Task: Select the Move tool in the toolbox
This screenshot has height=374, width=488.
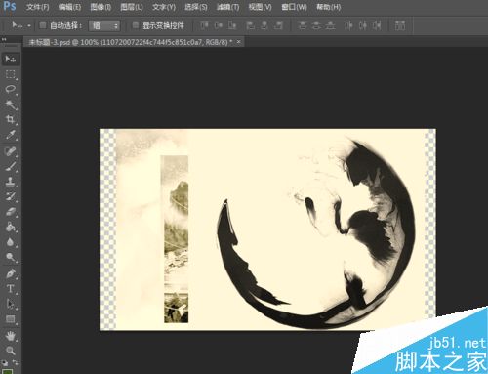Action: pyautogui.click(x=11, y=59)
